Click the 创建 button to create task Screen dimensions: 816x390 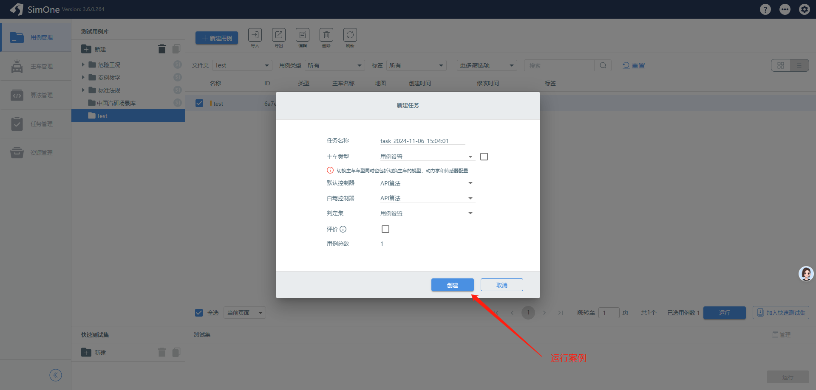[x=452, y=285]
